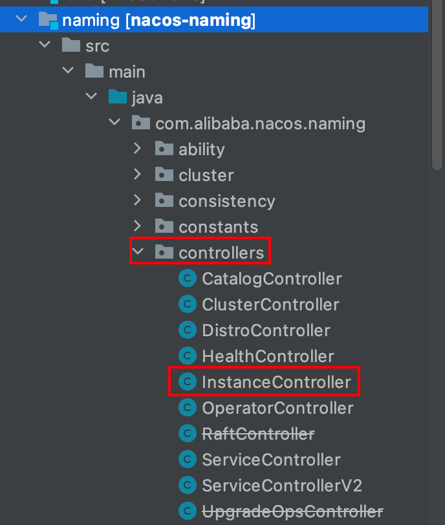The width and height of the screenshot is (445, 525).
Task: Click the HealthController class icon
Action: (188, 356)
